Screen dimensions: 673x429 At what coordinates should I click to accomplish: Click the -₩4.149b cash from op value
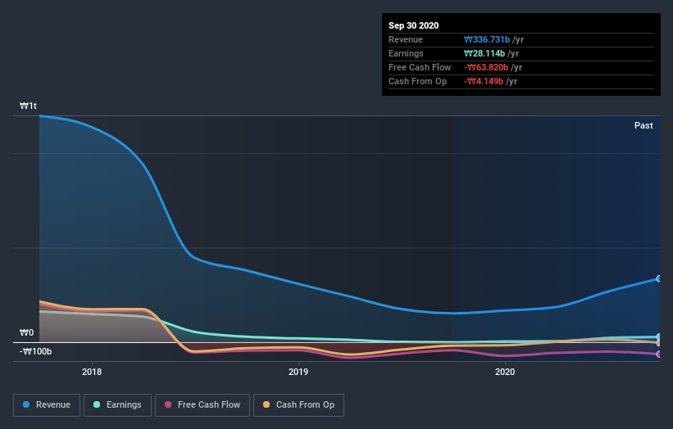(x=484, y=81)
